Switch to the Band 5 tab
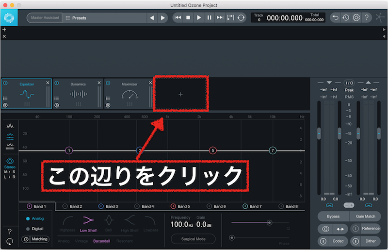 click(x=180, y=206)
